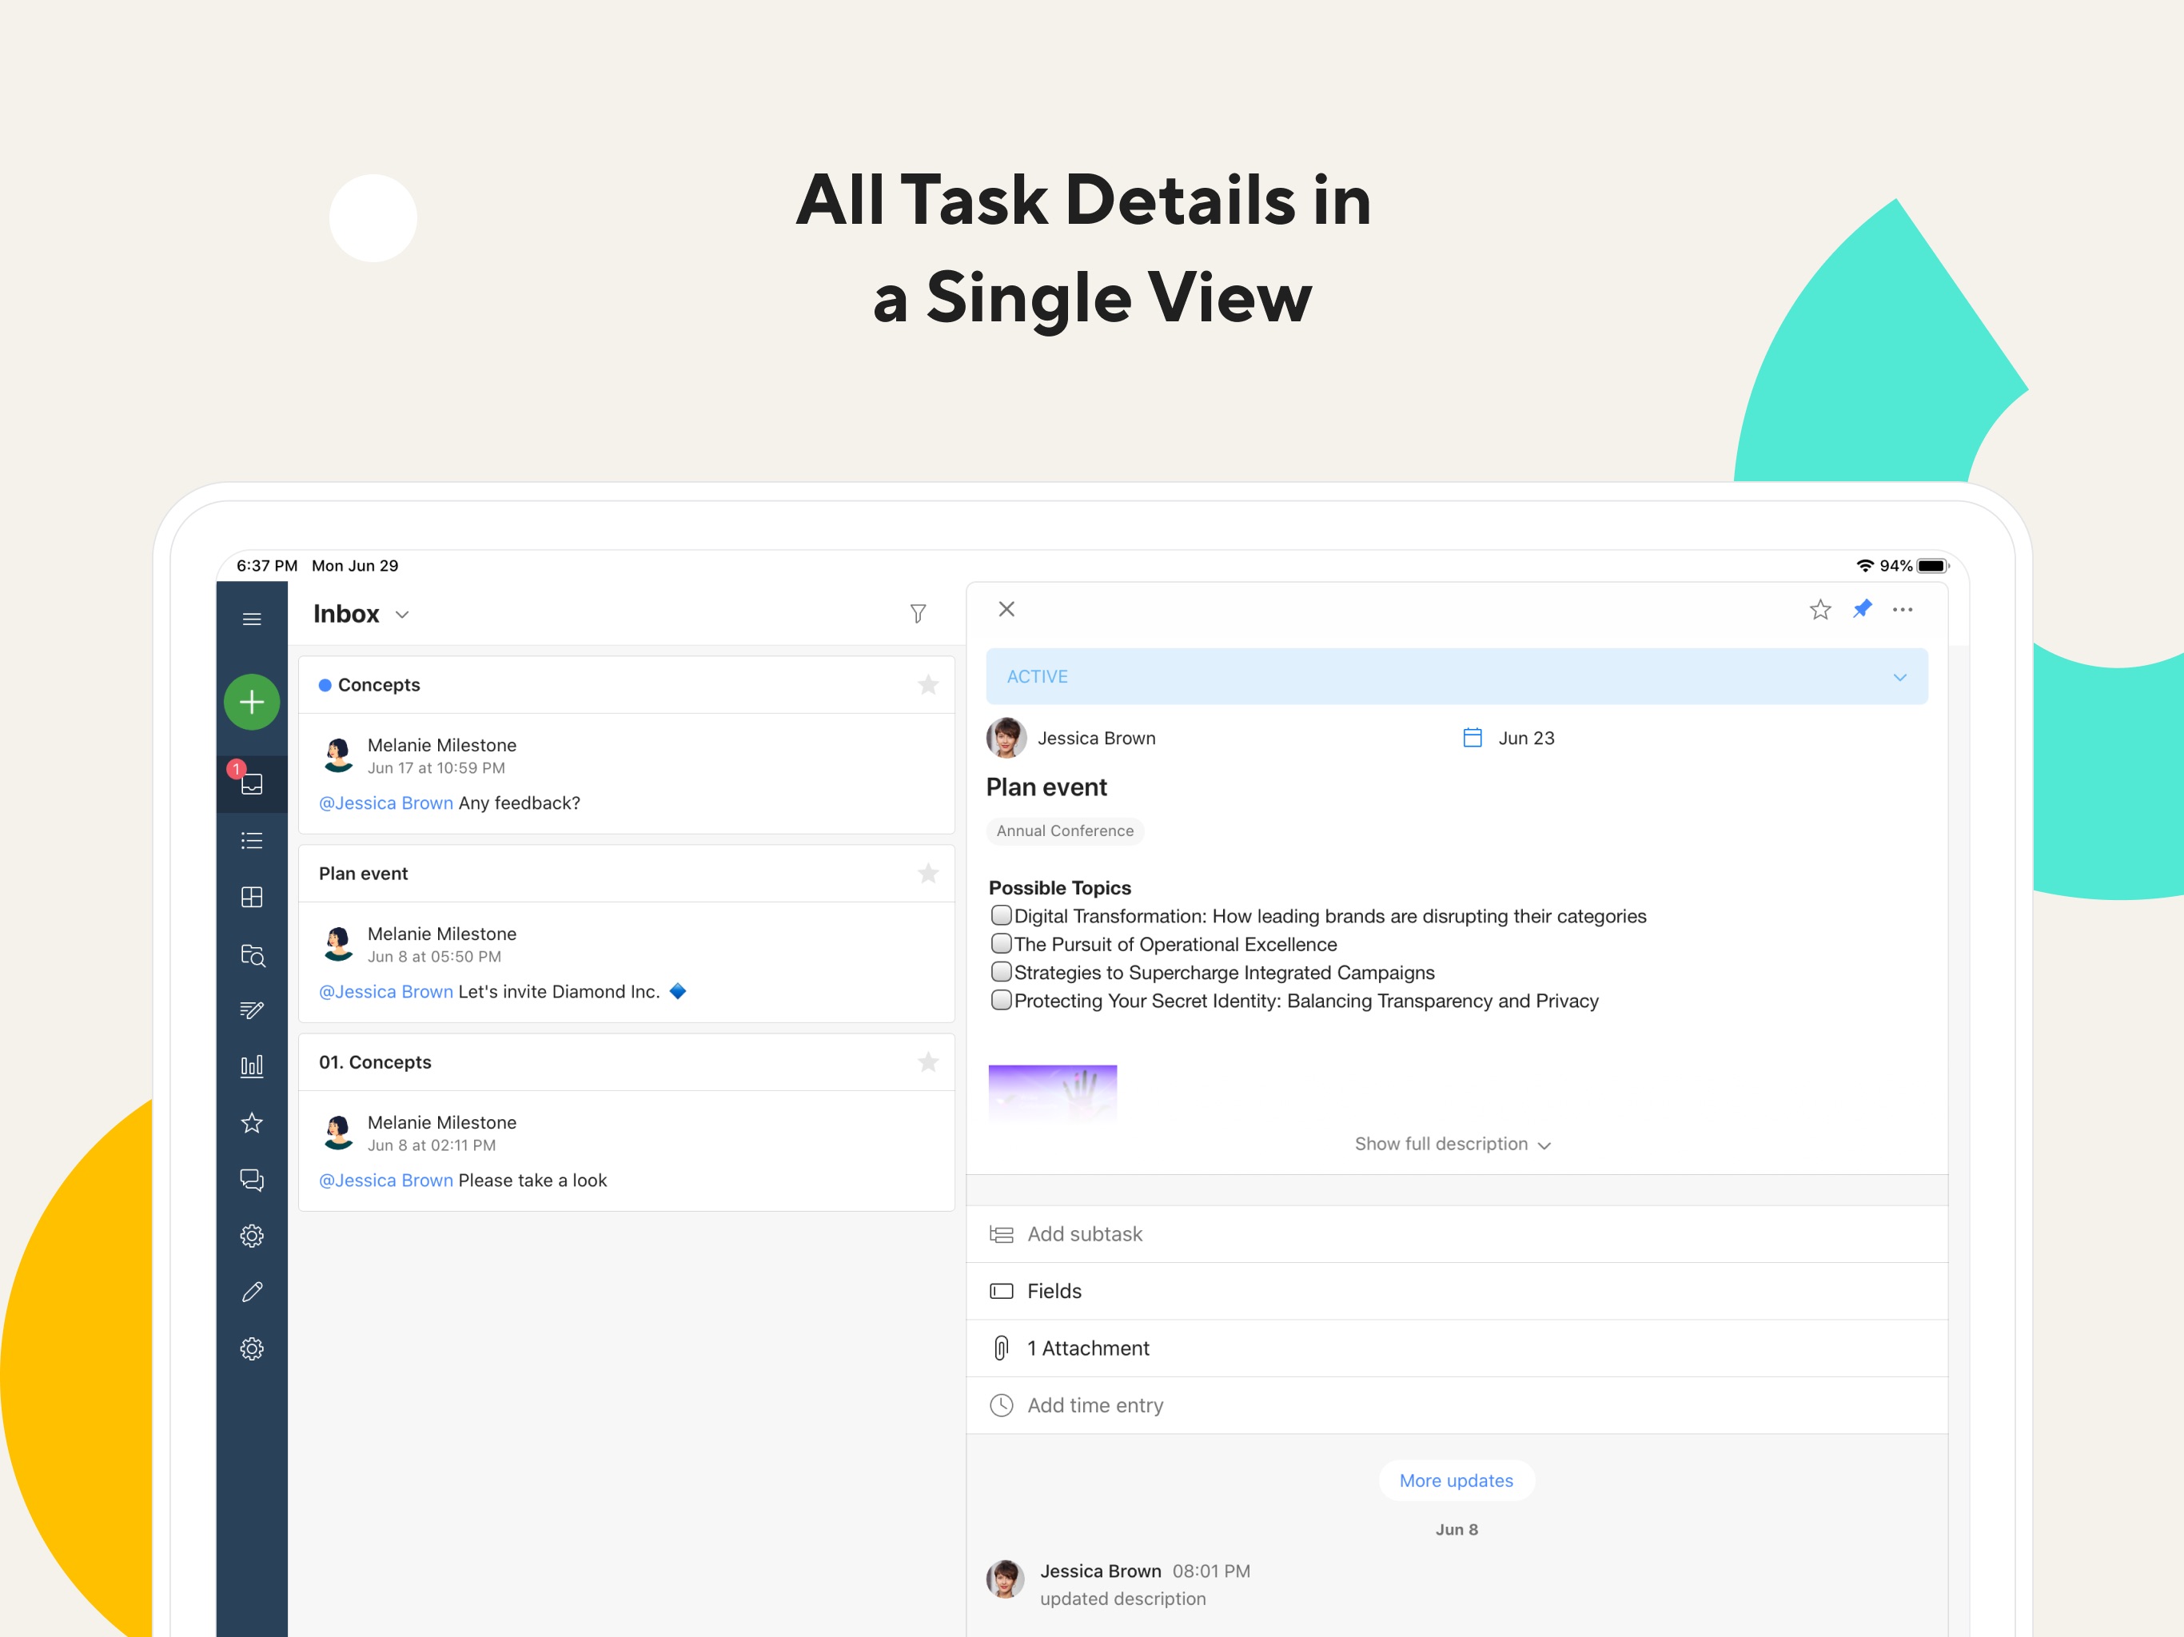Check Digital Transformation topic checkbox
Image resolution: width=2184 pixels, height=1637 pixels.
pyautogui.click(x=1001, y=915)
